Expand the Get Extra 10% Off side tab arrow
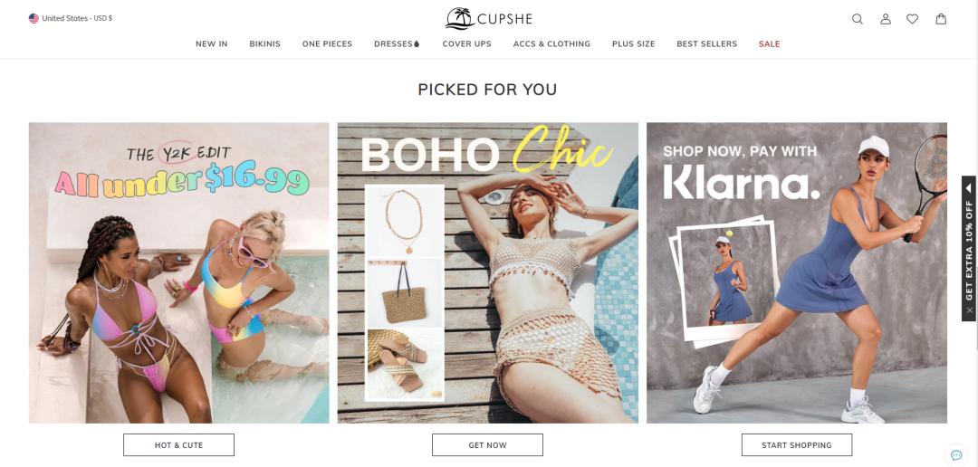 pyautogui.click(x=969, y=187)
